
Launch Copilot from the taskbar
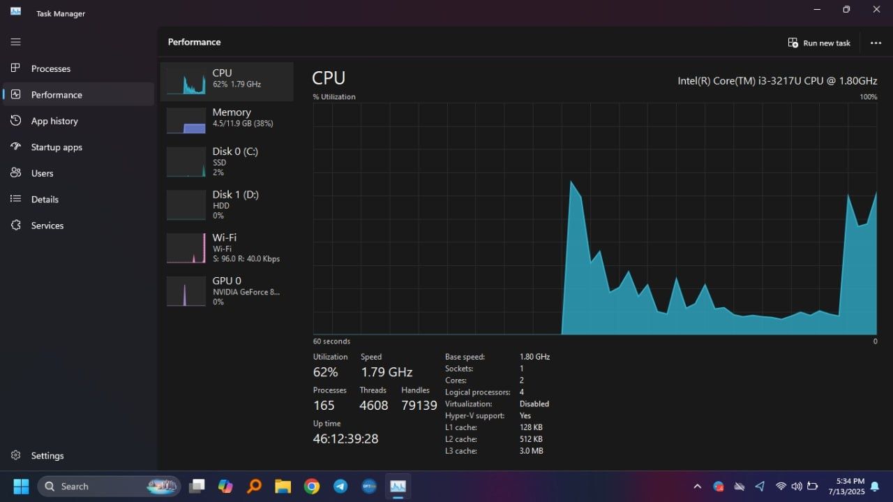[x=225, y=486]
